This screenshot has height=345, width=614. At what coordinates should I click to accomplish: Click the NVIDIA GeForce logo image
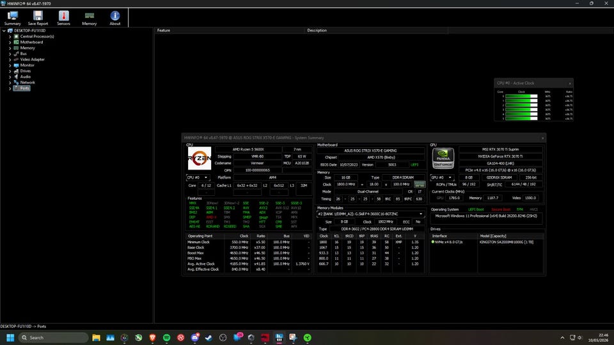(x=443, y=158)
